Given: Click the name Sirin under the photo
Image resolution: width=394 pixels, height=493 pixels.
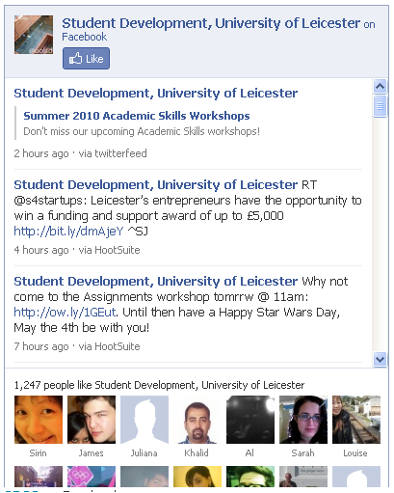Looking at the screenshot, I should coord(39,453).
